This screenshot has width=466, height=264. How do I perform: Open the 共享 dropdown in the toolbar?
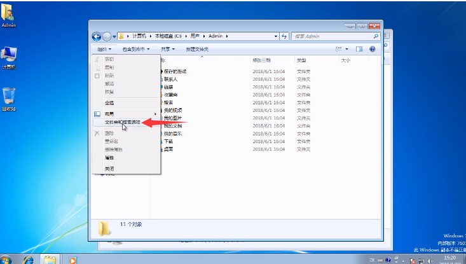click(x=168, y=49)
